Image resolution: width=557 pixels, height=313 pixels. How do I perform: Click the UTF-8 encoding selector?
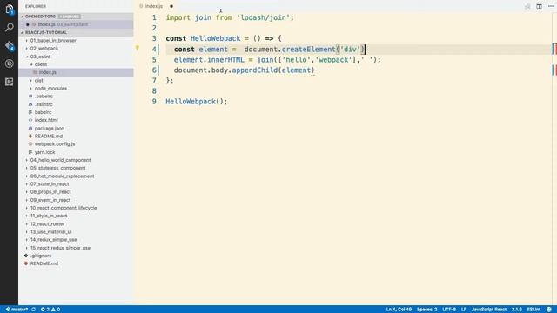(x=449, y=310)
